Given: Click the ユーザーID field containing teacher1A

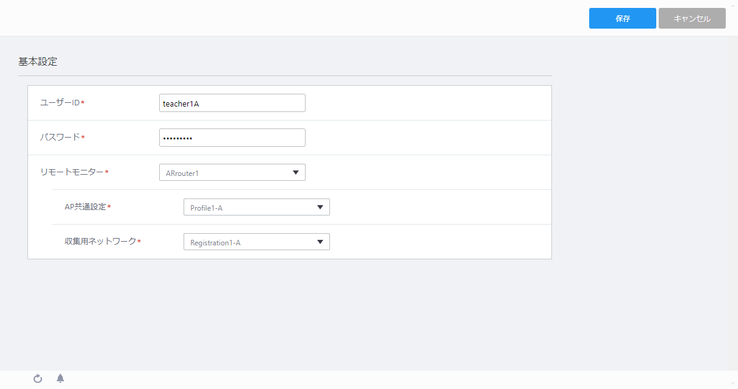Looking at the screenshot, I should 232,103.
